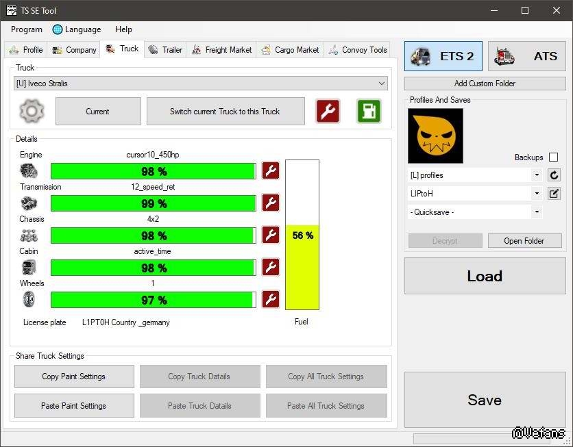Select the ATS game button
Viewport: 573px width, 447px height.
pos(527,56)
